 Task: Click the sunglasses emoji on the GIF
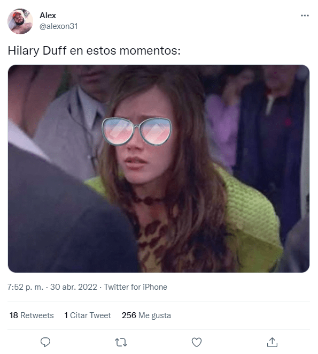(137, 132)
